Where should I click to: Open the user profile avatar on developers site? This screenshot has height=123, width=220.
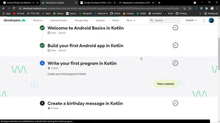click(211, 20)
